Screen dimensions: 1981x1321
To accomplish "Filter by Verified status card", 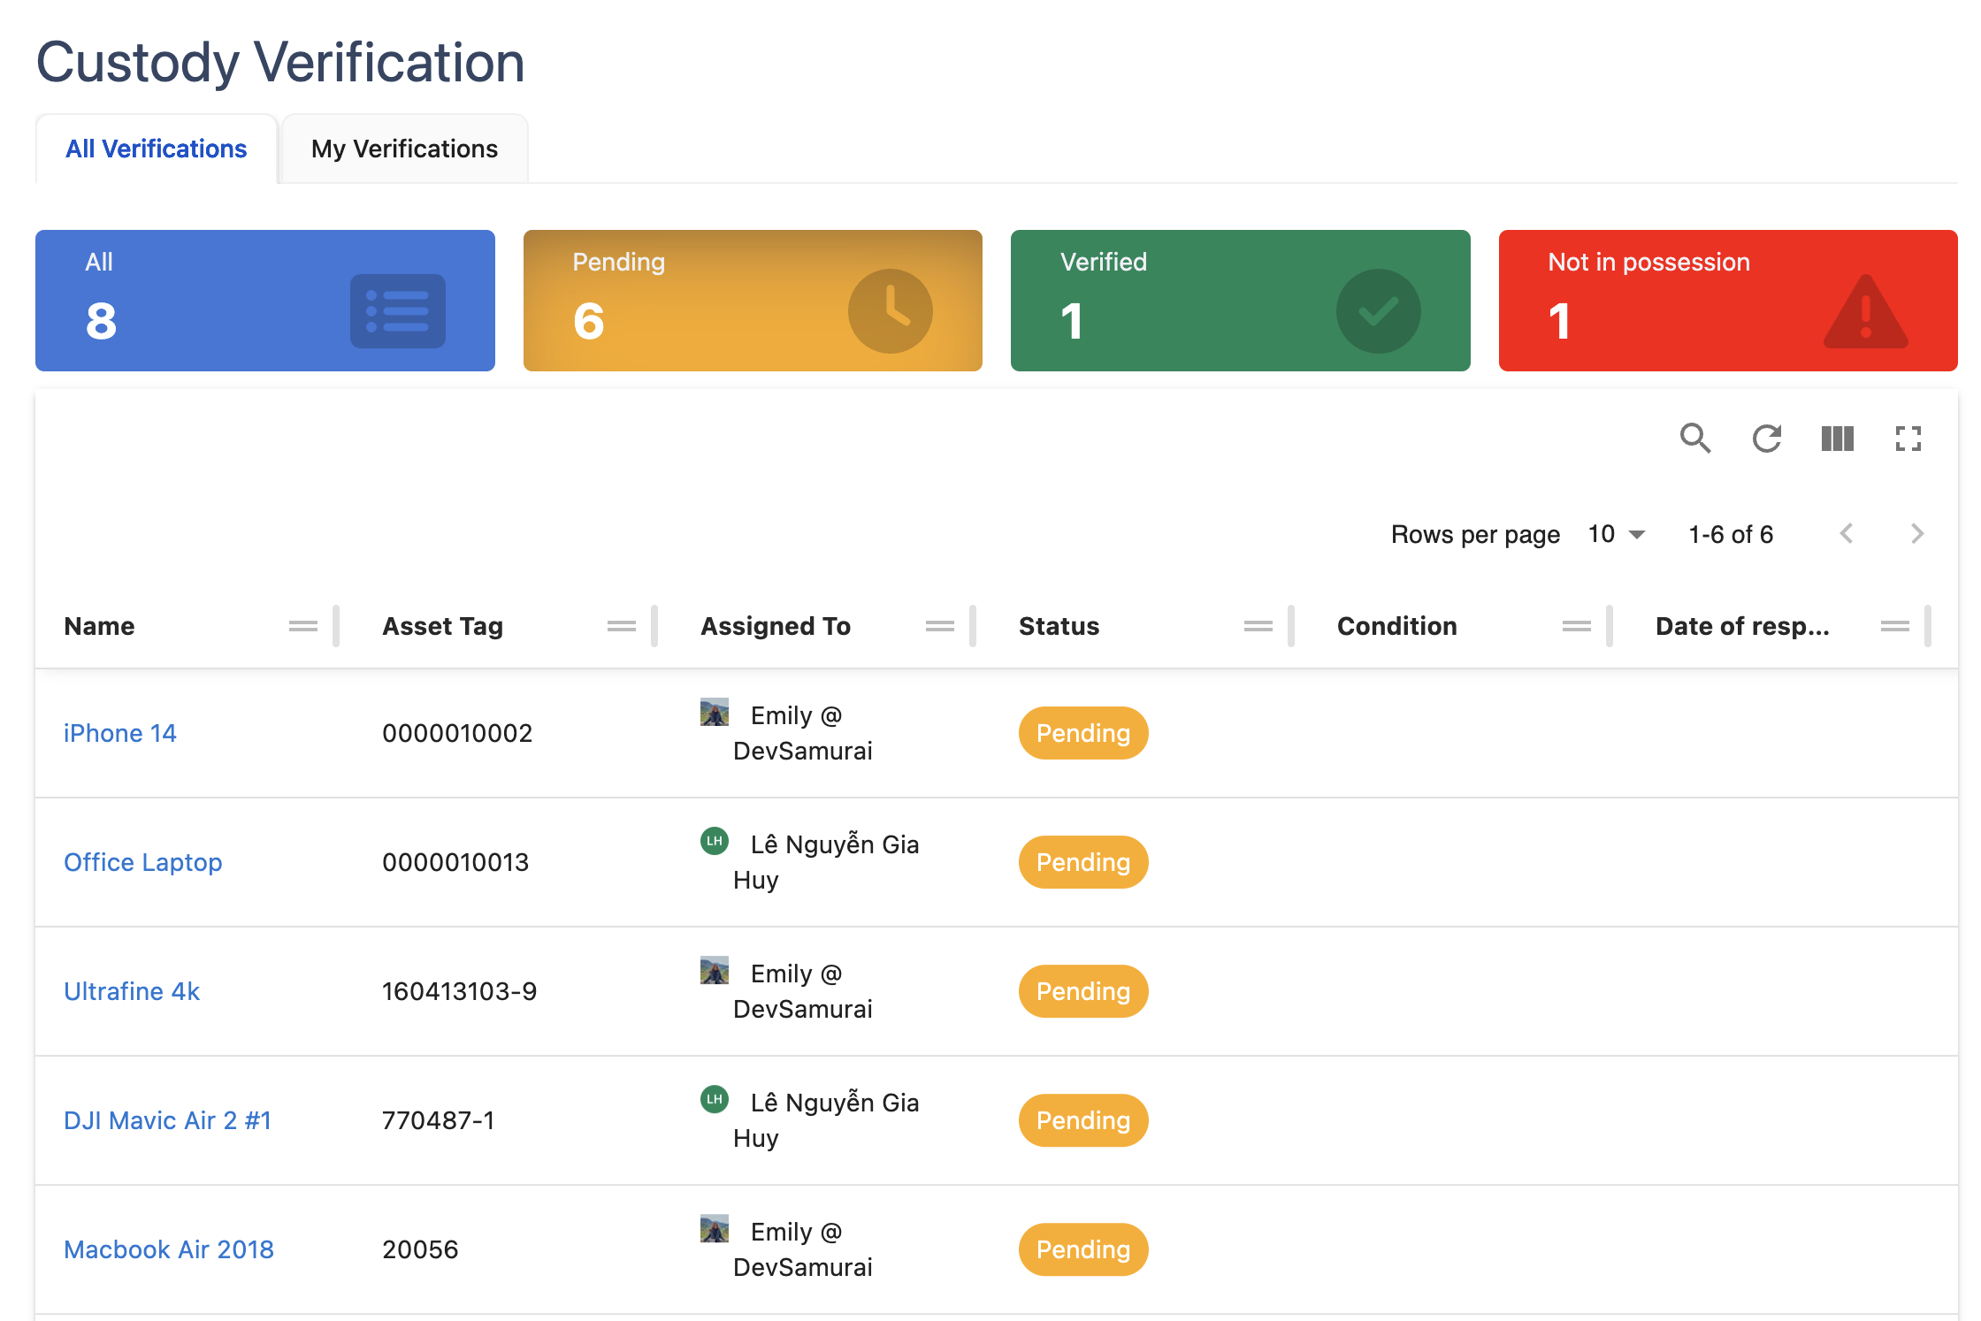I will pos(1240,301).
